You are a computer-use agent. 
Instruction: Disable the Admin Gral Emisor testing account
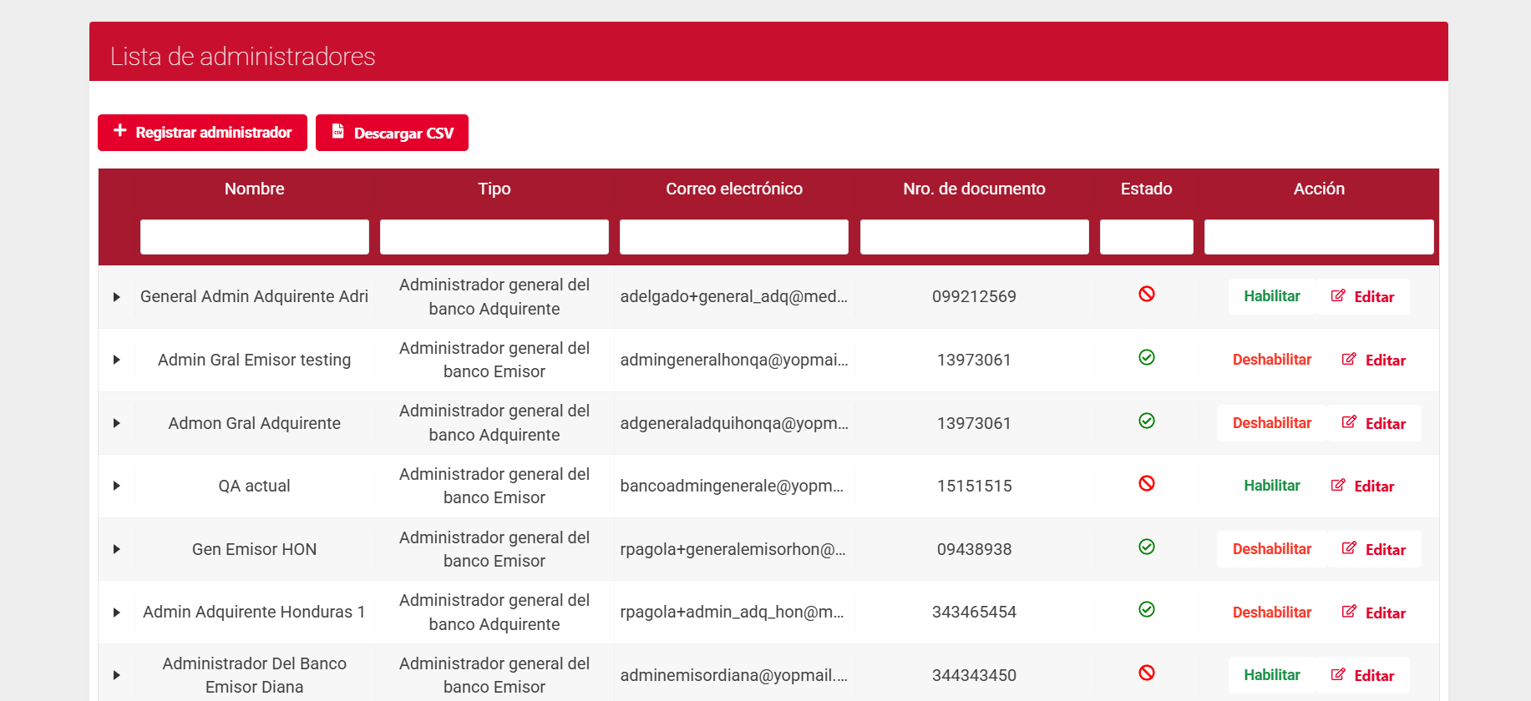point(1271,360)
